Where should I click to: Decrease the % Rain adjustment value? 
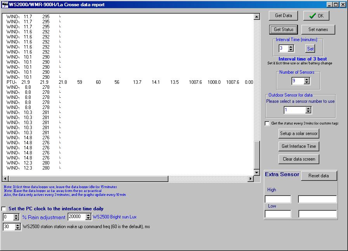point(16,218)
